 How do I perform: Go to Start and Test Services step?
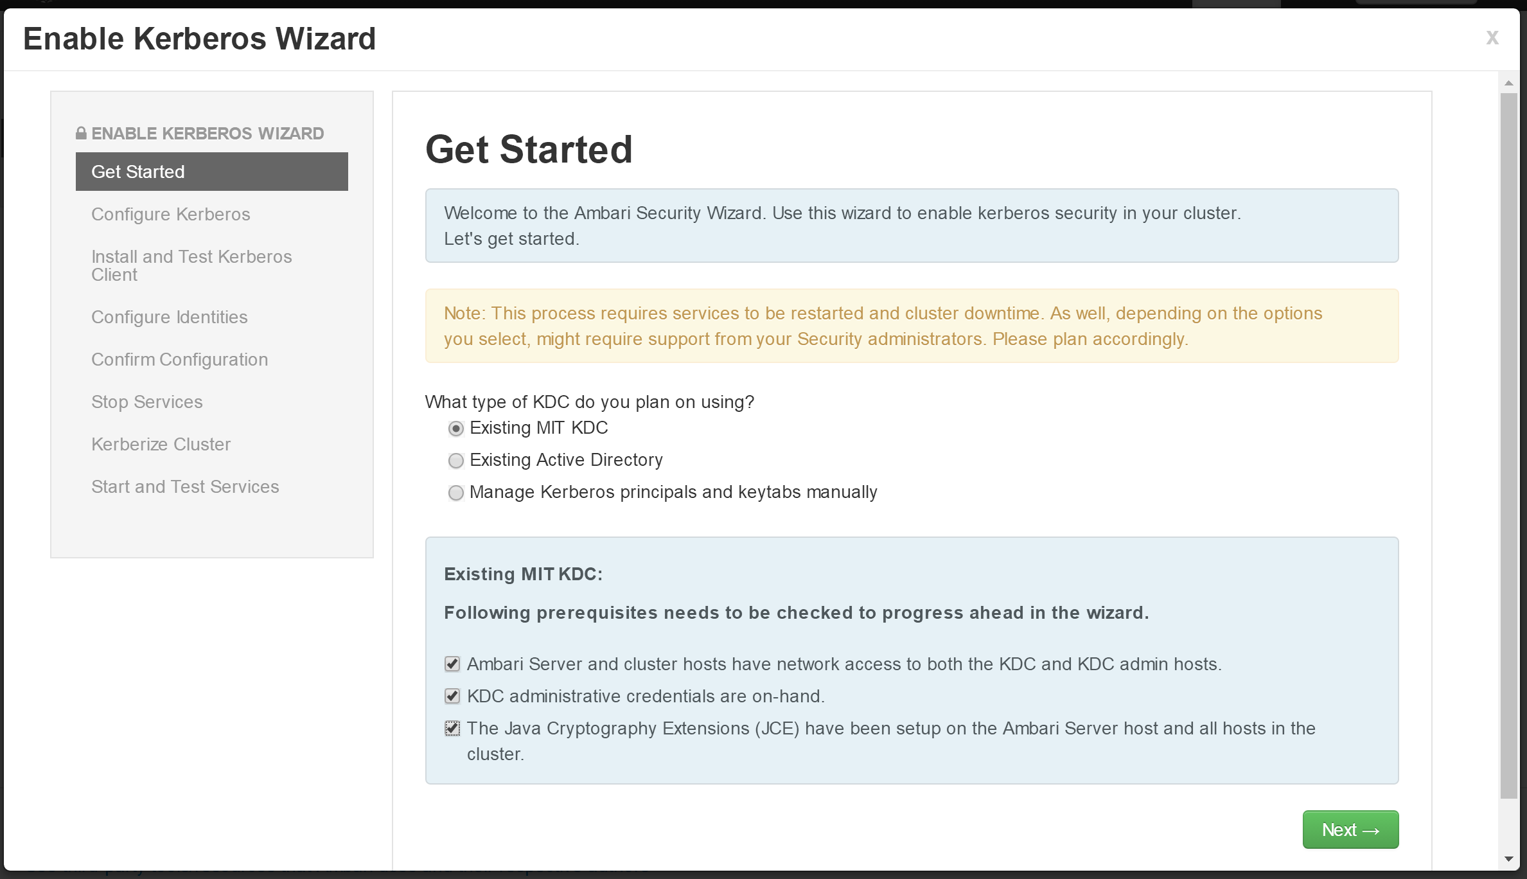[186, 486]
